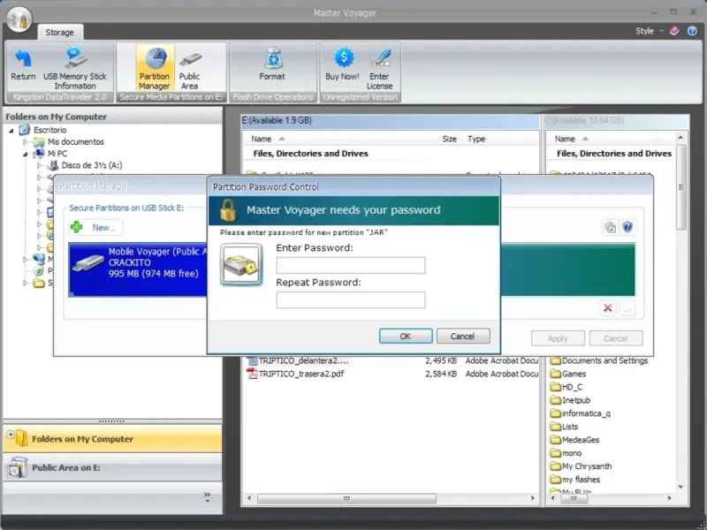Click the Apply button in Partition Manager
This screenshot has height=530, width=707.
click(558, 338)
